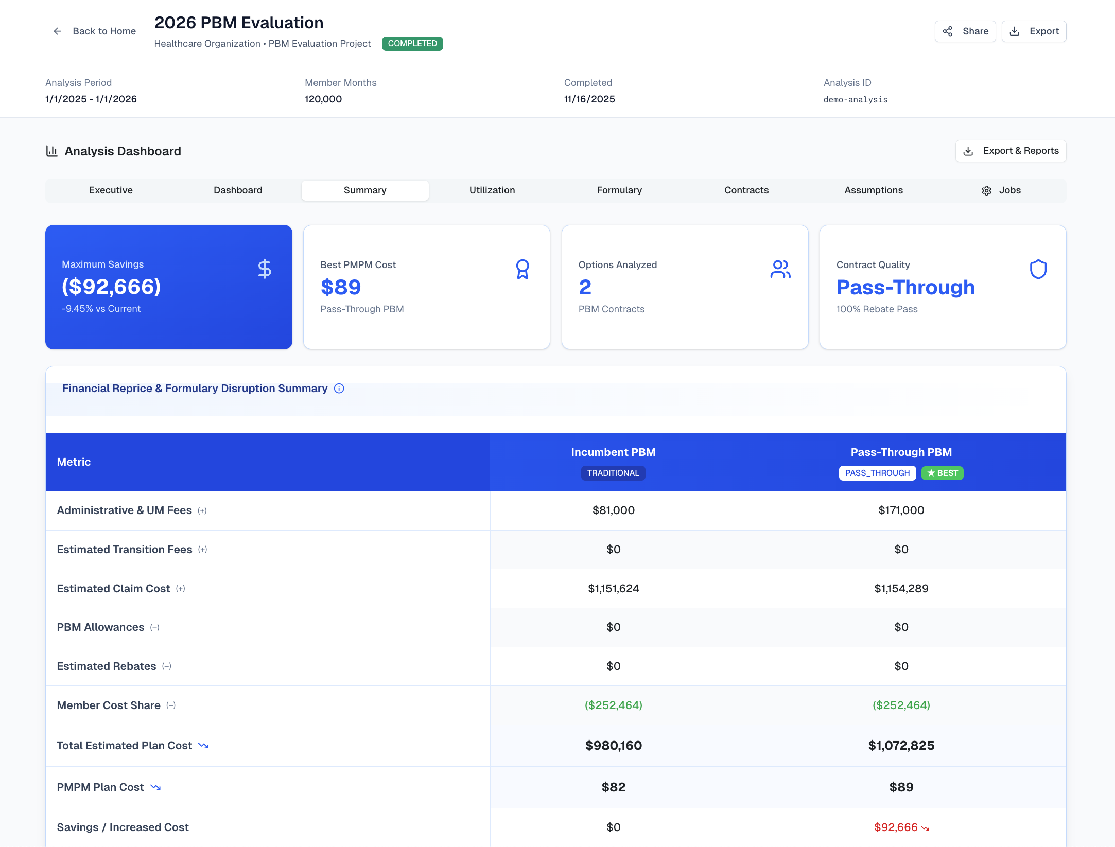Click the trend arrow beside PMPM Plan Cost
Screen dimensions: 1115x847
pyautogui.click(x=155, y=787)
